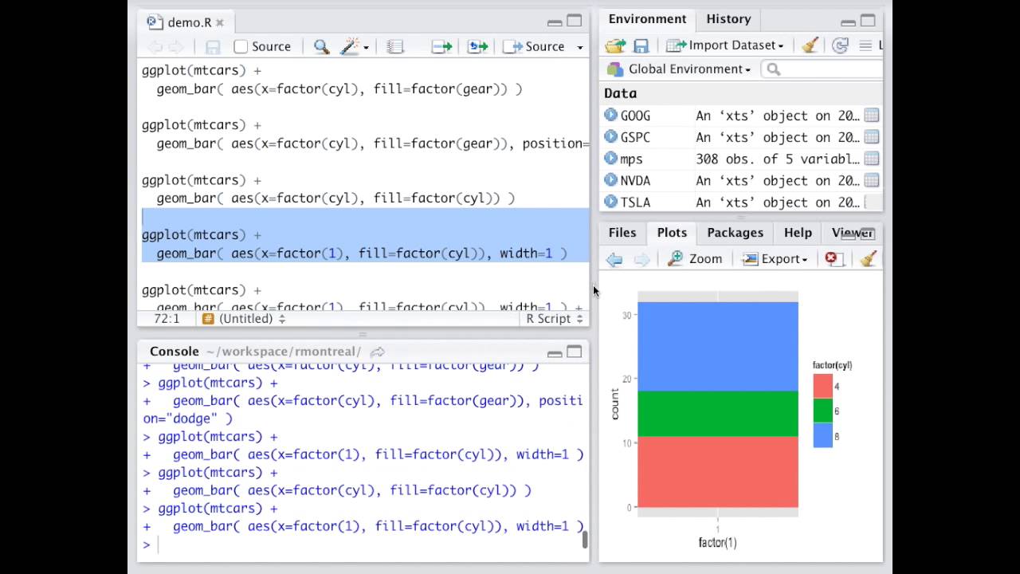Viewport: 1020px width, 574px height.
Task: Expand the mps object details
Action: [x=610, y=158]
